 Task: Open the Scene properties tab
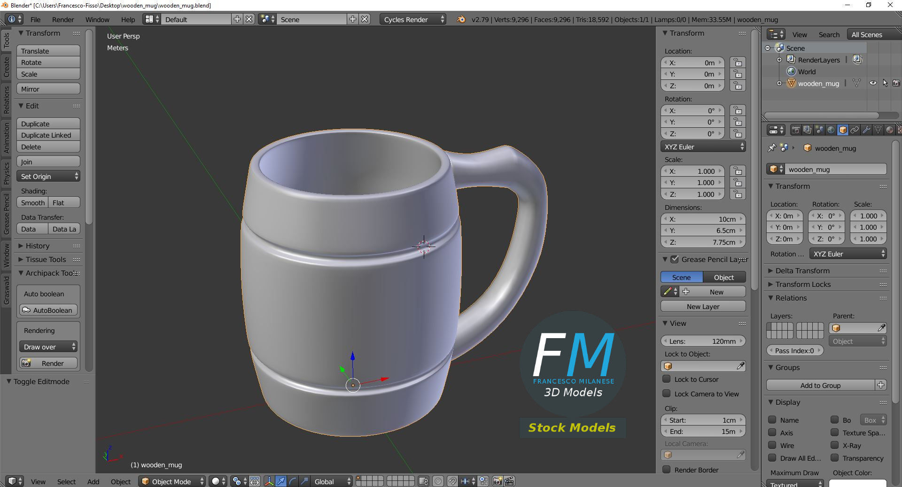tap(819, 130)
